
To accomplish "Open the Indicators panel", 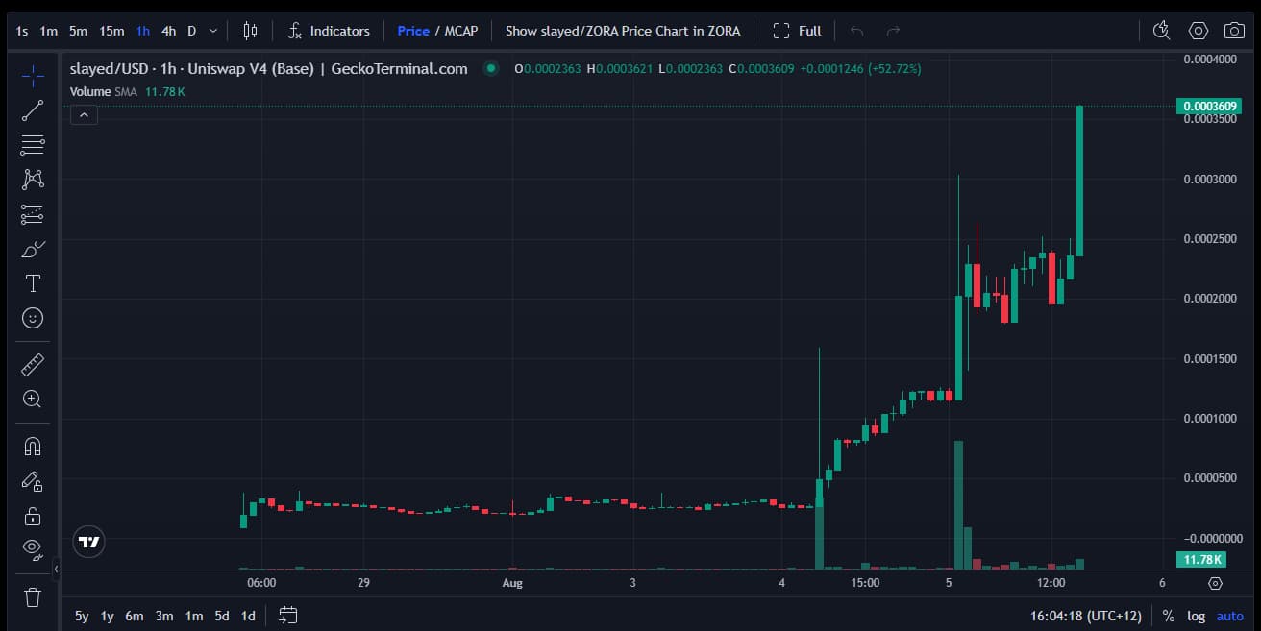I will point(329,31).
